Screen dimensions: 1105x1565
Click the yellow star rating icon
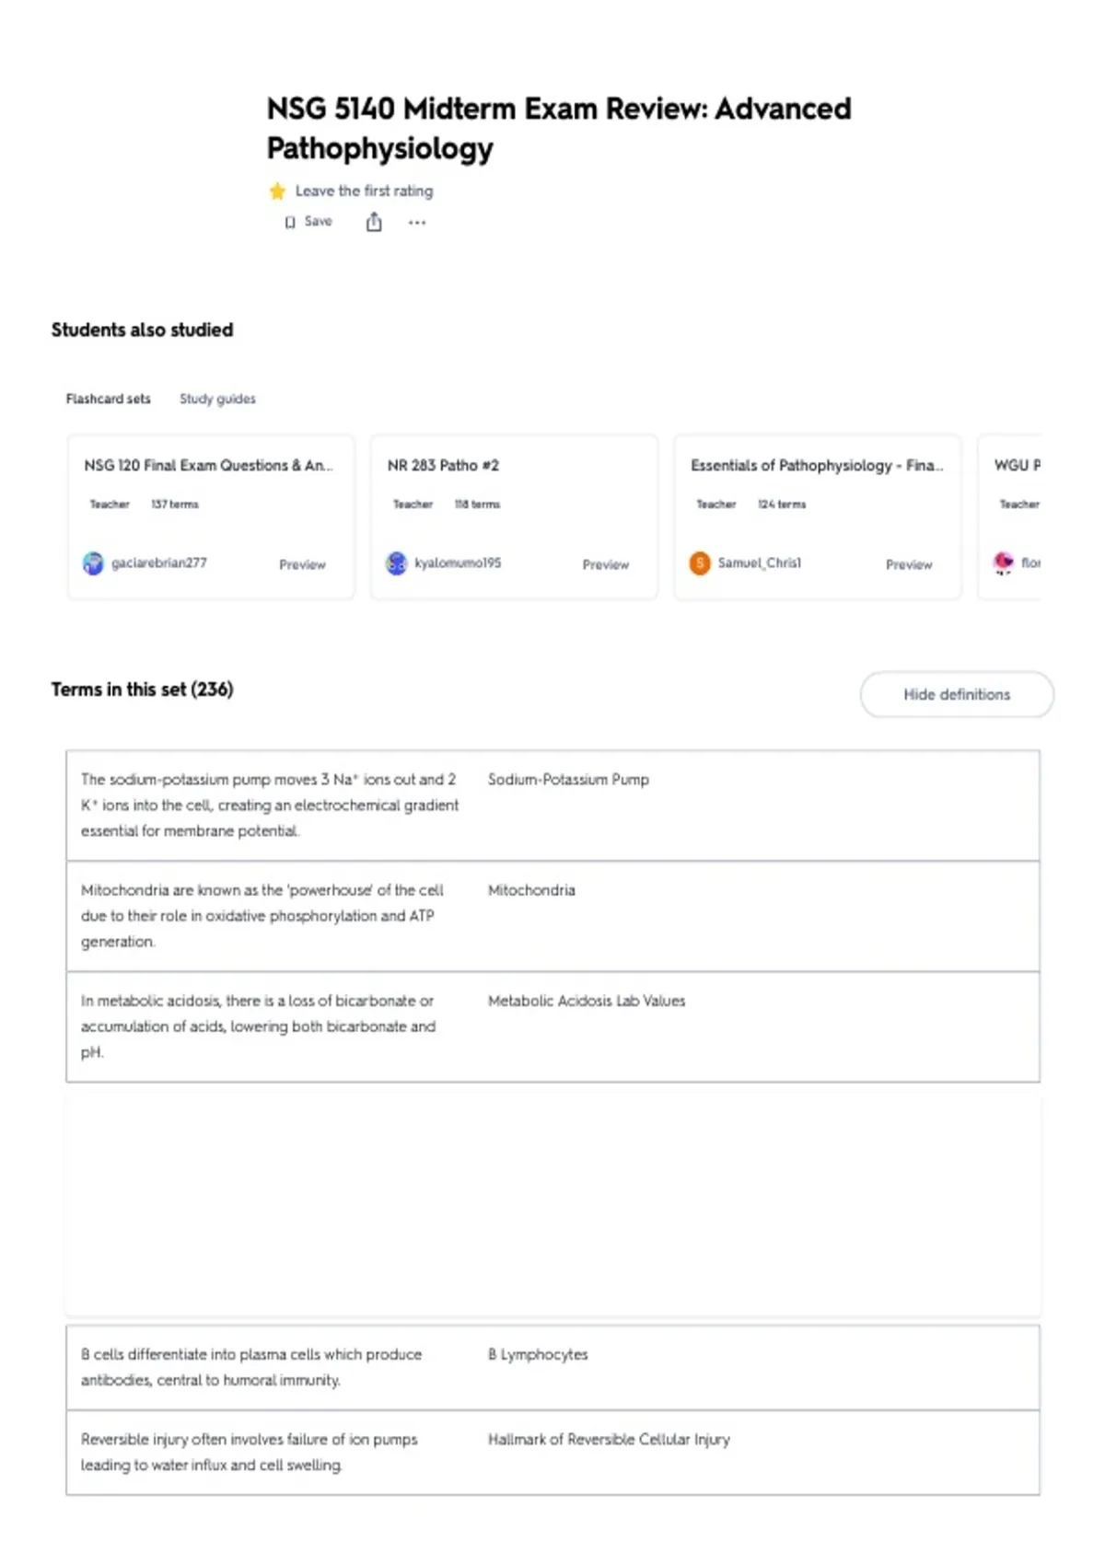pos(277,191)
